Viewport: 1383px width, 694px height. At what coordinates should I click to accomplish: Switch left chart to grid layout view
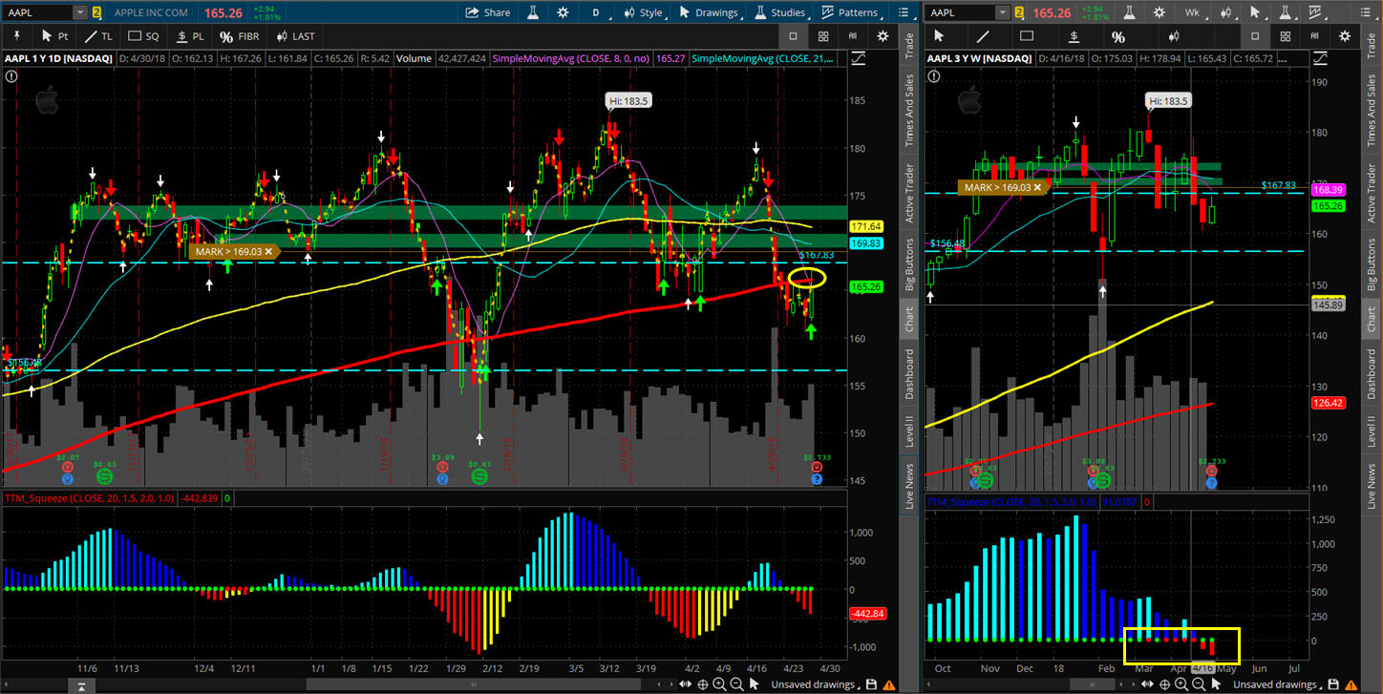pos(822,36)
